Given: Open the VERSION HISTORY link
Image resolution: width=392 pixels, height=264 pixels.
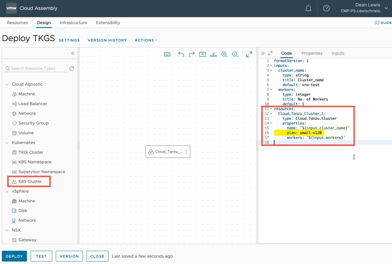Looking at the screenshot, I should click(107, 40).
